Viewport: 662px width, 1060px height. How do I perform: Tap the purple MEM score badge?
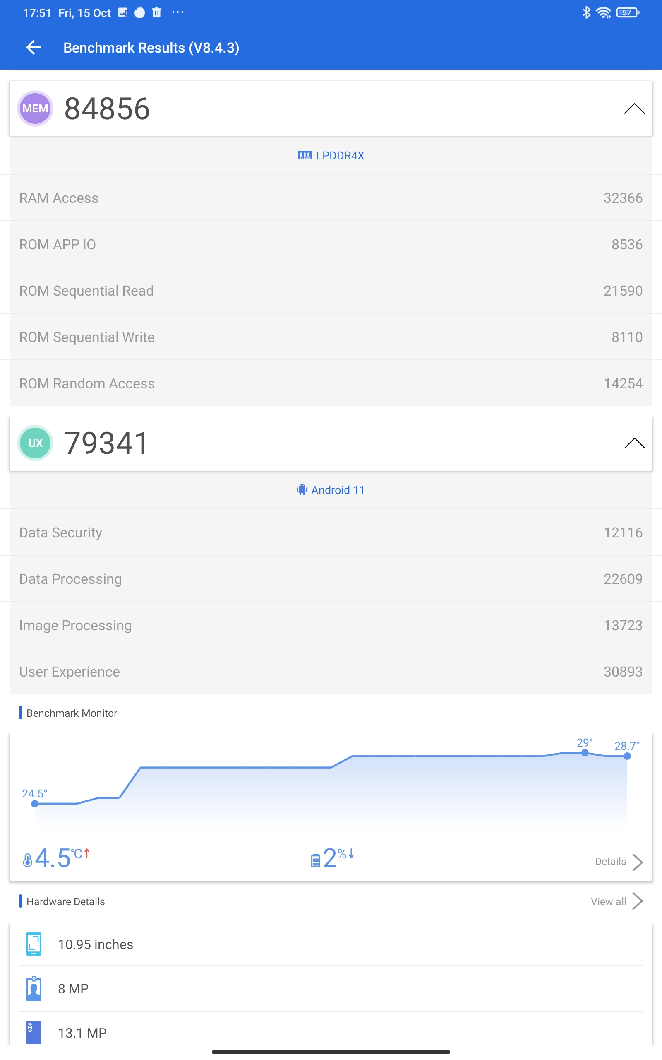(35, 108)
